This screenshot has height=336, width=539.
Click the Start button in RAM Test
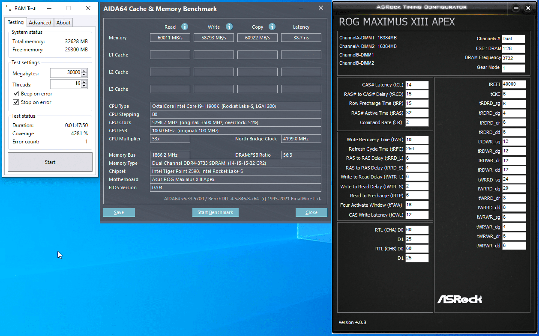pos(50,162)
